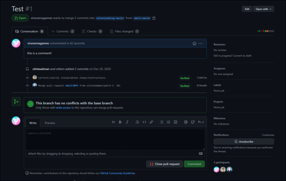Open the Milestone sidebar section

coord(219,118)
